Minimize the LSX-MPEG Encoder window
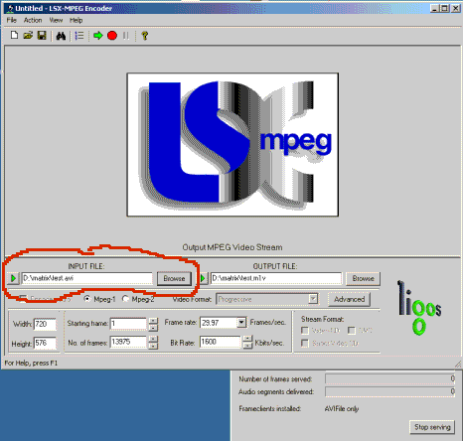 pyautogui.click(x=435, y=8)
